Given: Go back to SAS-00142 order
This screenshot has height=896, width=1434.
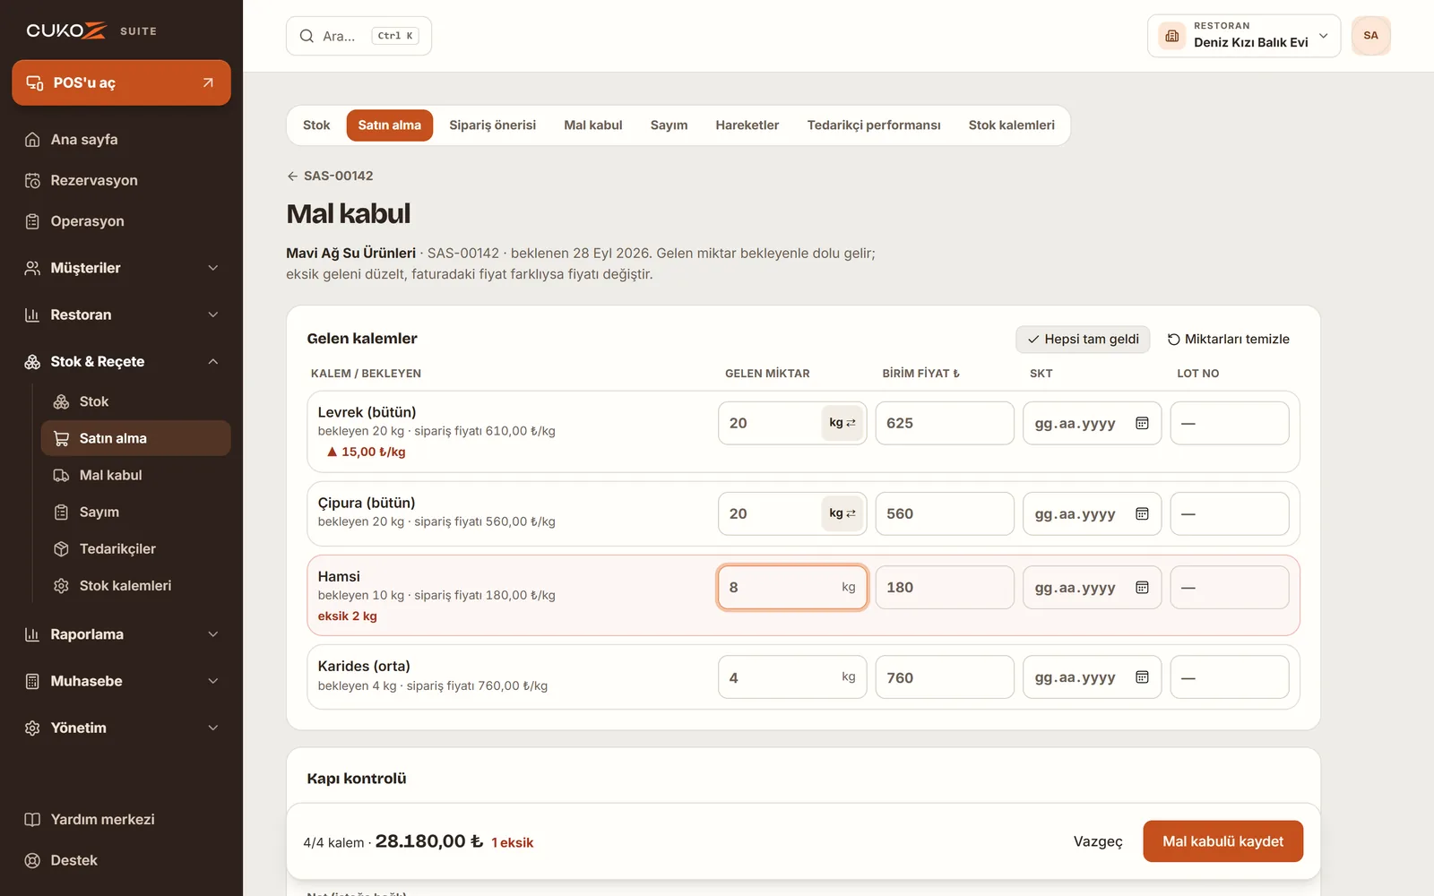Looking at the screenshot, I should pyautogui.click(x=330, y=176).
